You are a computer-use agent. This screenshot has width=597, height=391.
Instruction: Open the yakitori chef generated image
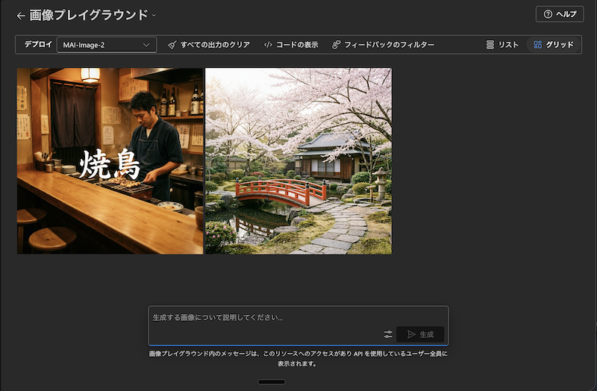pos(110,161)
